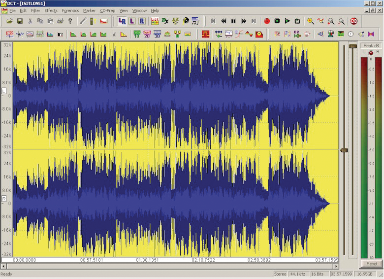The height and width of the screenshot is (279, 384).
Task: Toggle the L left-channel only button
Action: click(x=131, y=21)
